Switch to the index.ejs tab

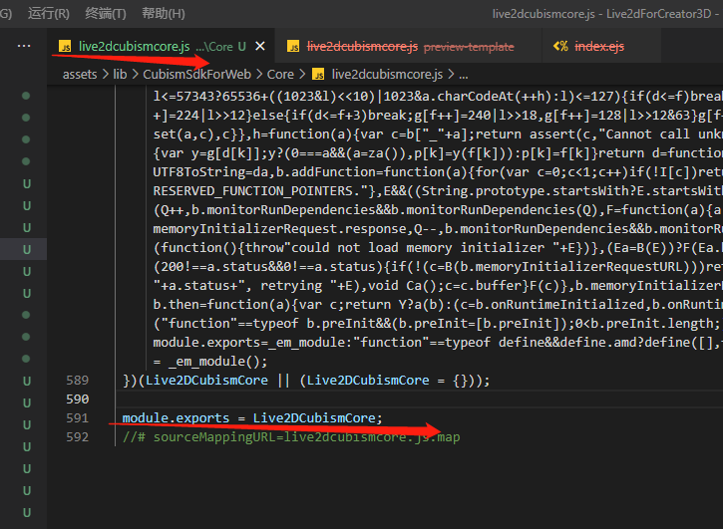click(601, 46)
